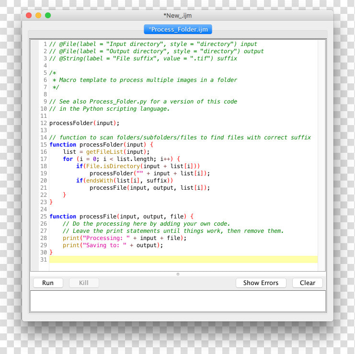Click the "Processing: " string on line 28
Viewport: 355px width, 354px height.
point(106,238)
